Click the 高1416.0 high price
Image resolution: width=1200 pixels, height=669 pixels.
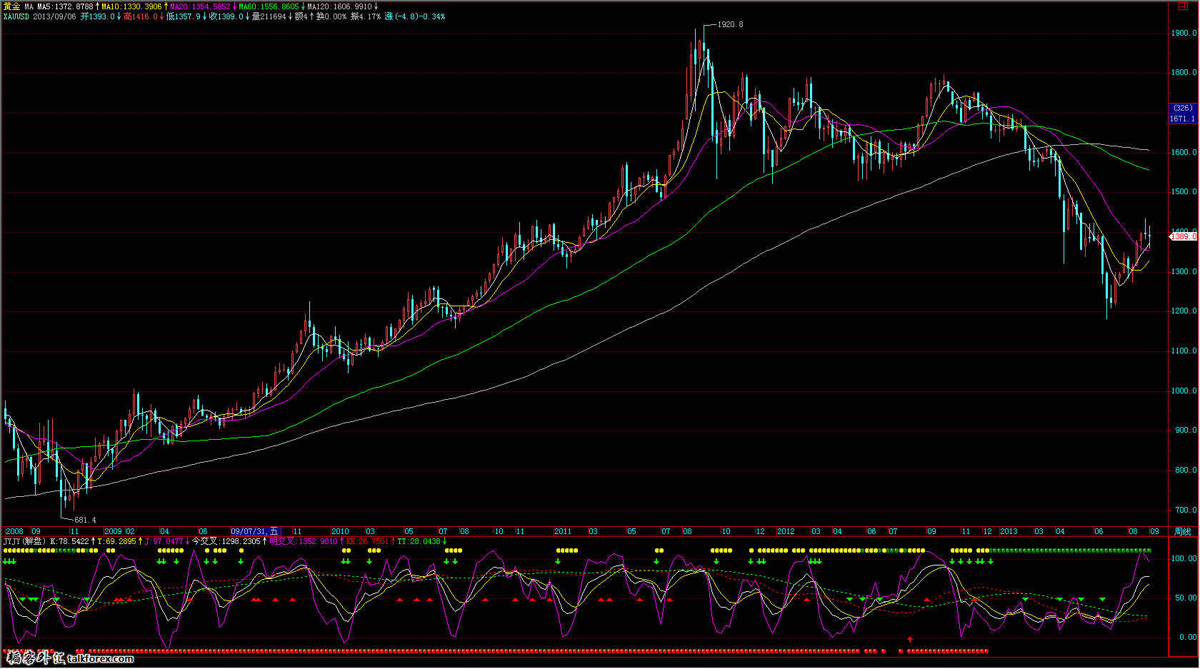tap(140, 16)
